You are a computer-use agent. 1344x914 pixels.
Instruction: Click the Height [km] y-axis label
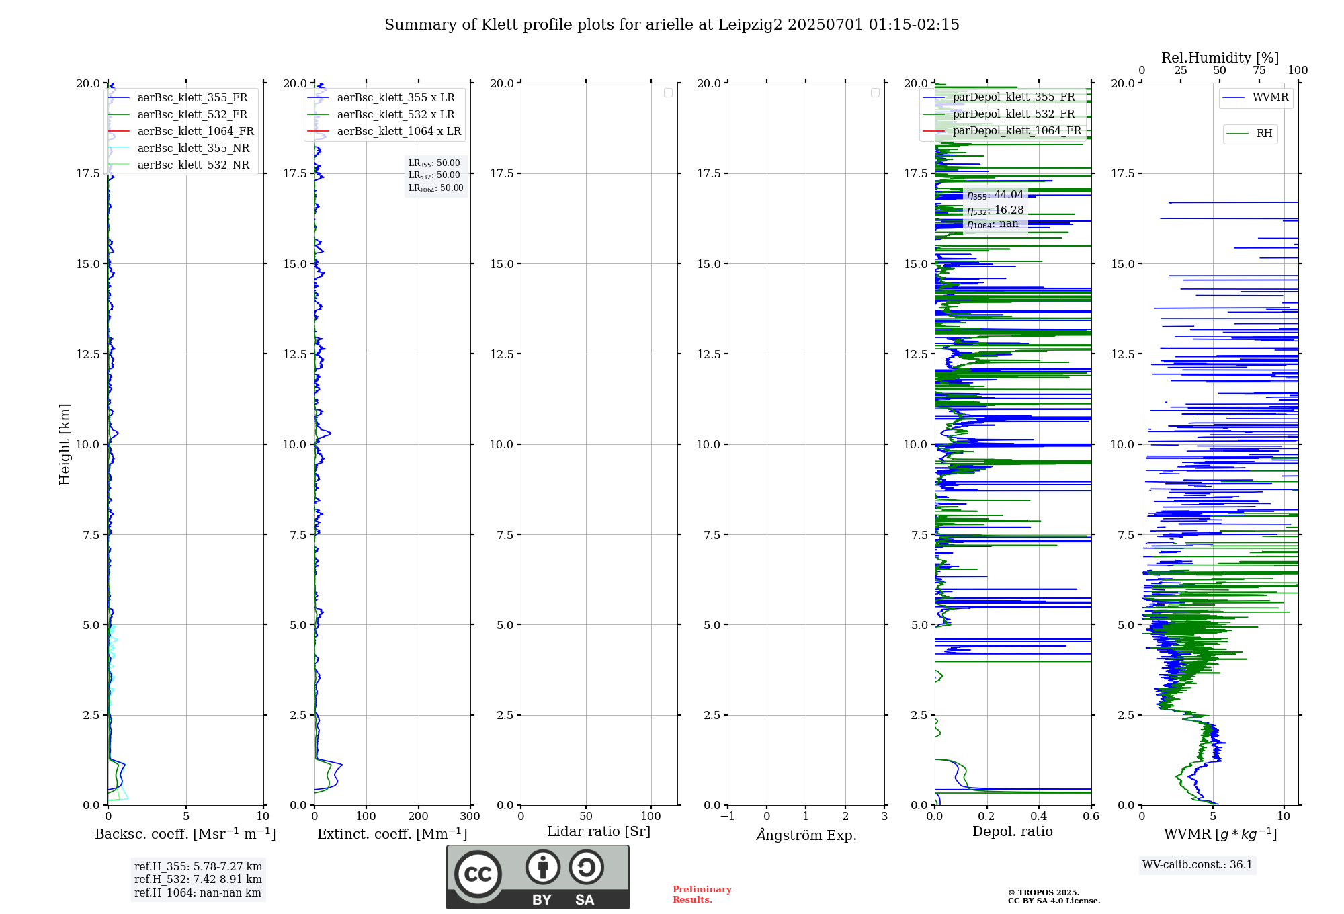(x=65, y=444)
